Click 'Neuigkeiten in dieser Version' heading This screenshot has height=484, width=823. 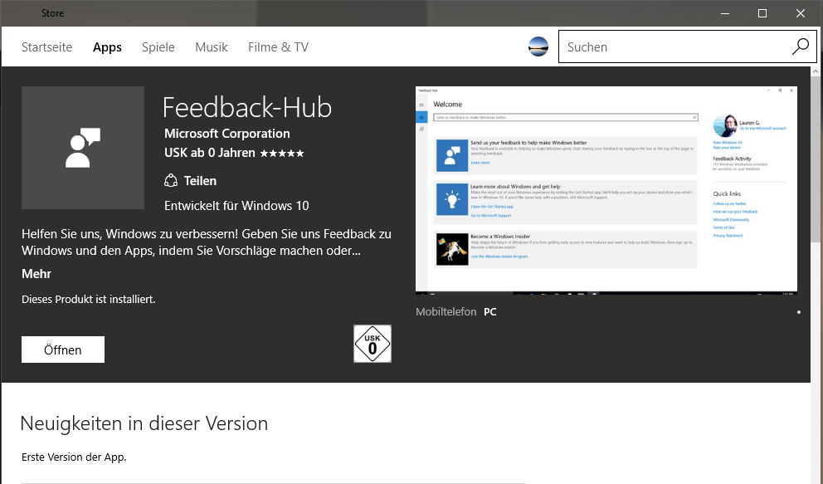[144, 423]
